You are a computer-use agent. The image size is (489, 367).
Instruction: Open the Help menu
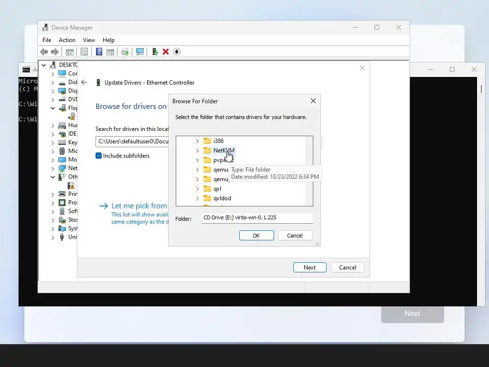[108, 40]
